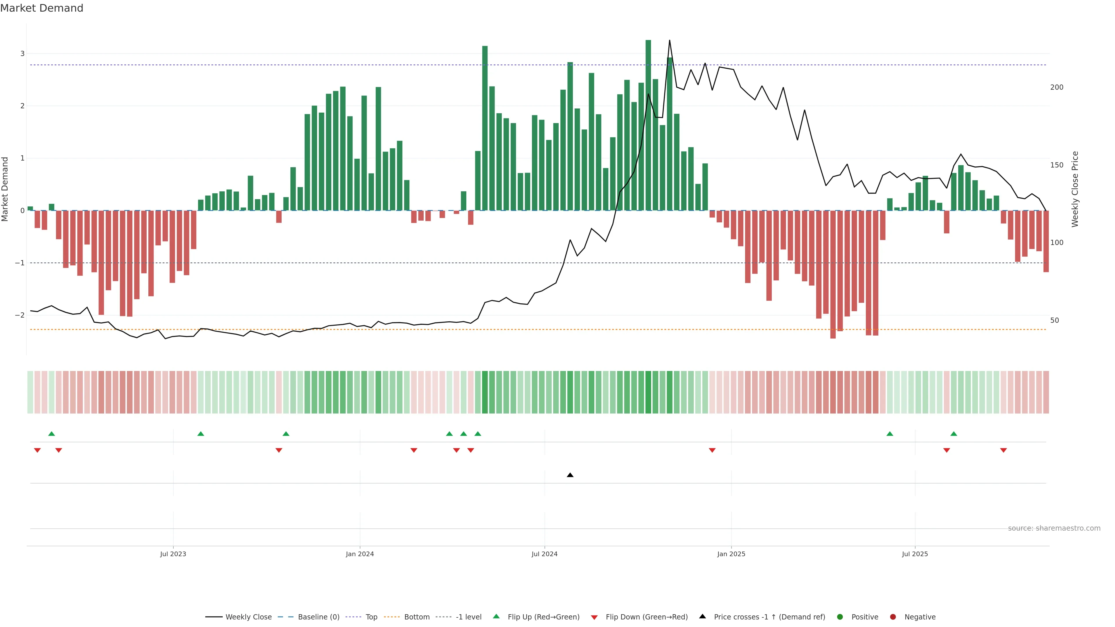This screenshot has height=627, width=1115.
Task: Click the last red flip-down marker in event row
Action: (1003, 451)
